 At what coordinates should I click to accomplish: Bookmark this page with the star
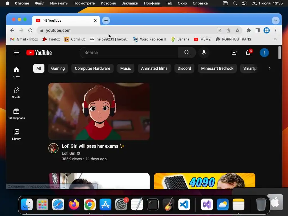237,30
